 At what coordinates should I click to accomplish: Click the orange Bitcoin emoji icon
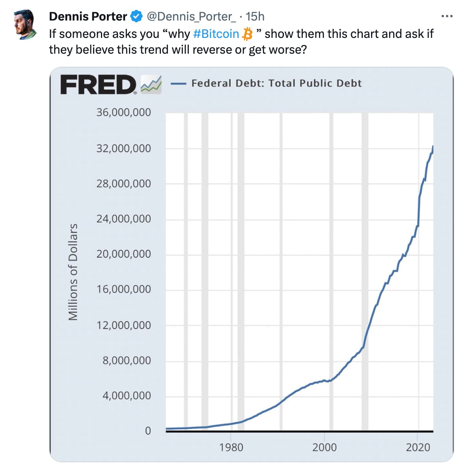(x=247, y=34)
